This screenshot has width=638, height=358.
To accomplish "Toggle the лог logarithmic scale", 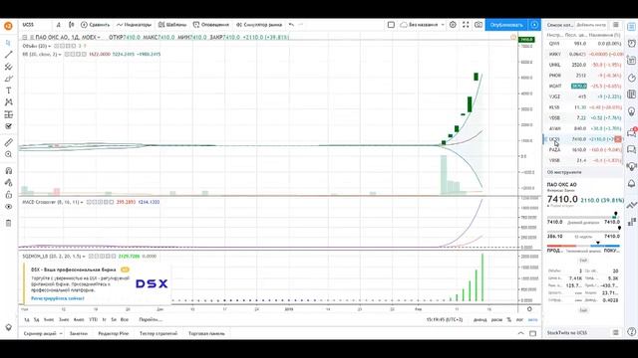I will point(519,320).
